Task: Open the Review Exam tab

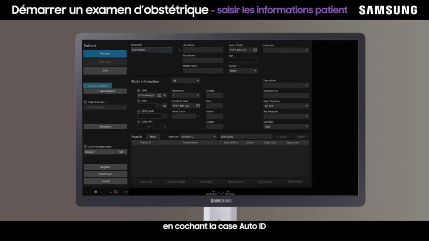Action: click(x=236, y=182)
